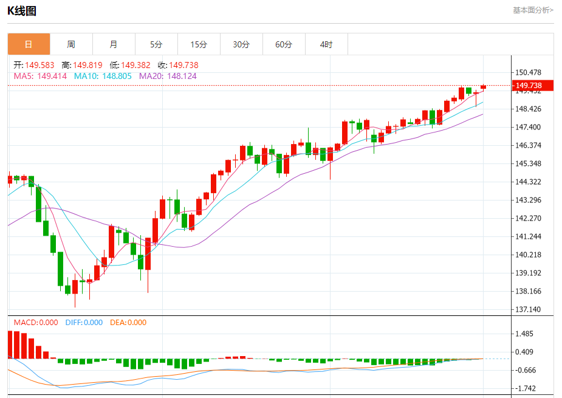Click the 141.244 price axis label
This screenshot has height=398, width=562.
pyautogui.click(x=529, y=236)
